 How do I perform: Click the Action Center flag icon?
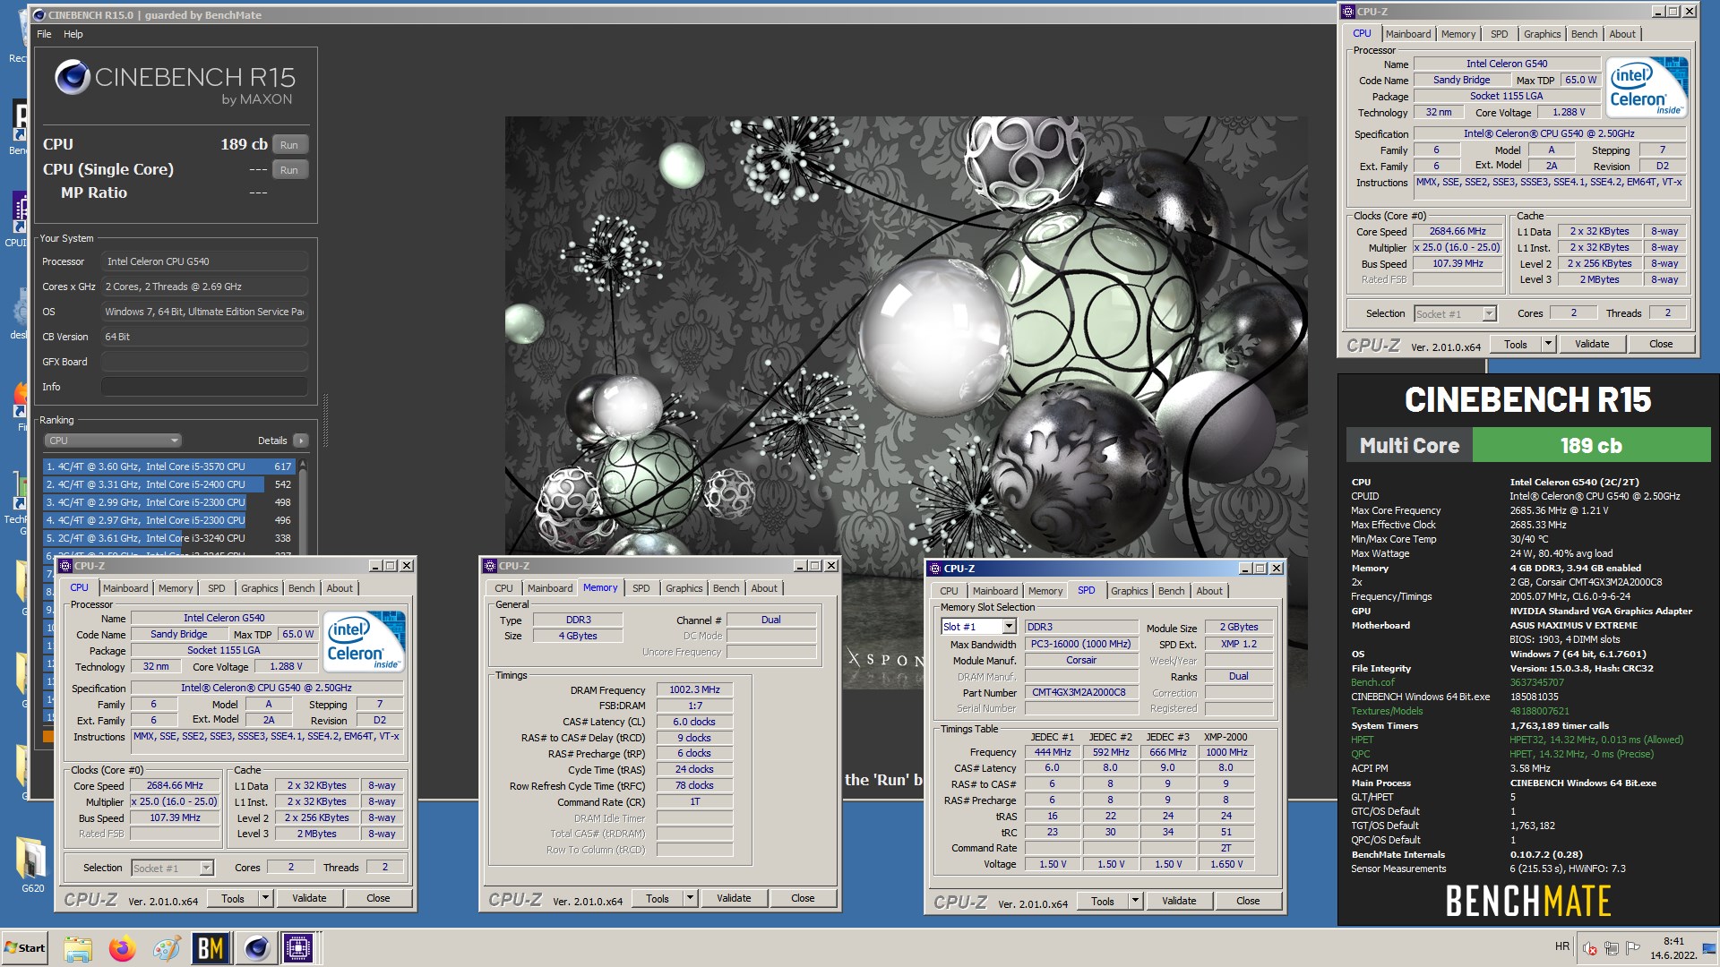(x=1632, y=948)
